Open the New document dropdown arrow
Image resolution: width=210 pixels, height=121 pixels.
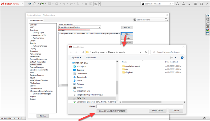pyautogui.click(x=38, y=4)
